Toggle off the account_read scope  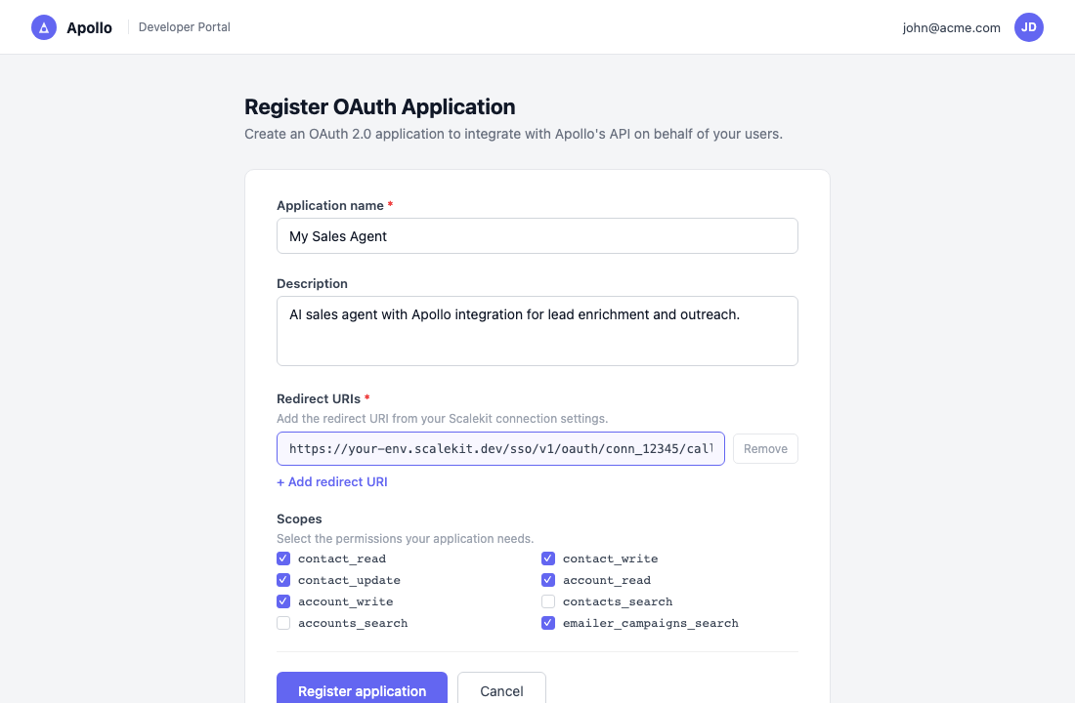(x=548, y=580)
